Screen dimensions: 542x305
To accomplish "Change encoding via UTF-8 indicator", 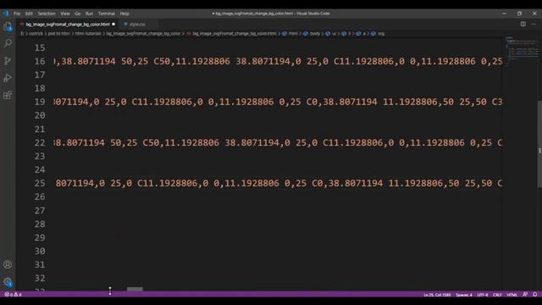I will (x=482, y=295).
